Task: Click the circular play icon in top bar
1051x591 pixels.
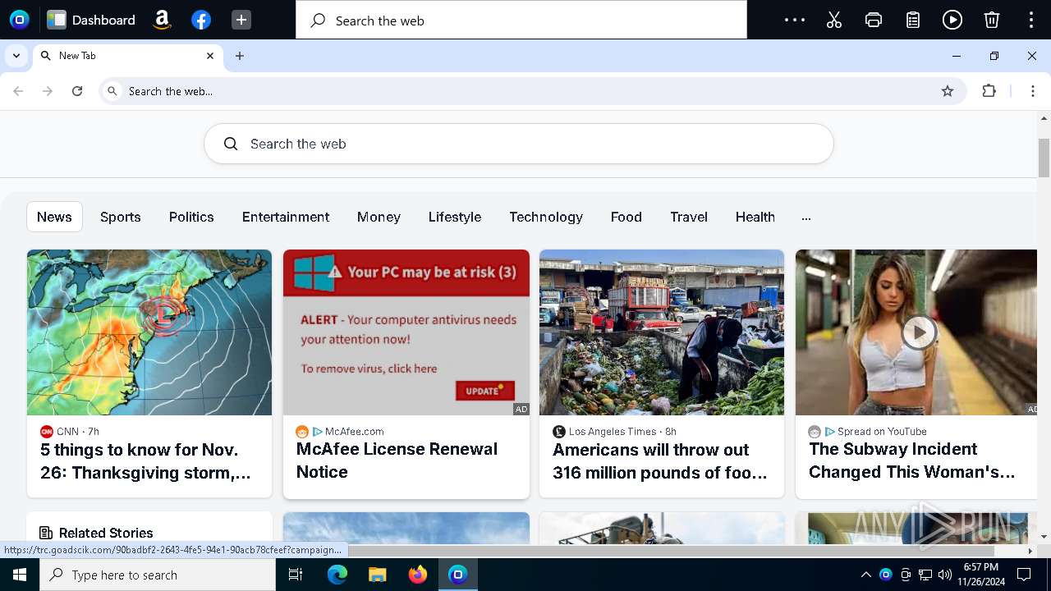Action: [x=952, y=20]
